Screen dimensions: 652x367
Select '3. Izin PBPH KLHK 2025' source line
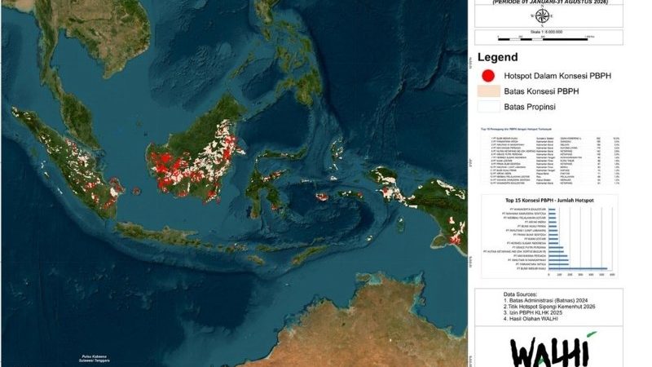pos(533,312)
